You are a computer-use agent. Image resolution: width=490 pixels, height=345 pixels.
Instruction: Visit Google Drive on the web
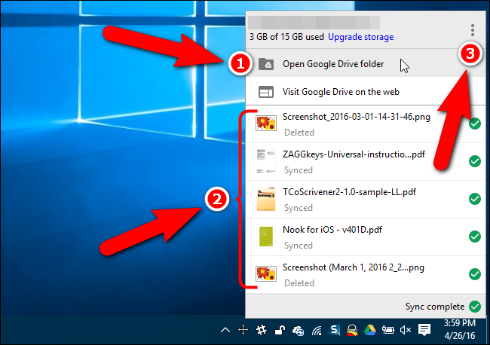(366, 91)
